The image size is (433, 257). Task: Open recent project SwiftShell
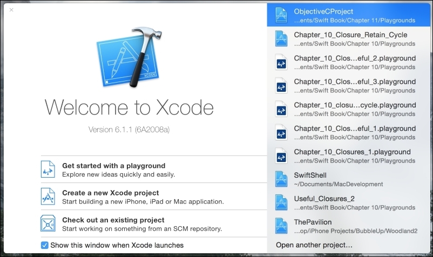[348, 179]
